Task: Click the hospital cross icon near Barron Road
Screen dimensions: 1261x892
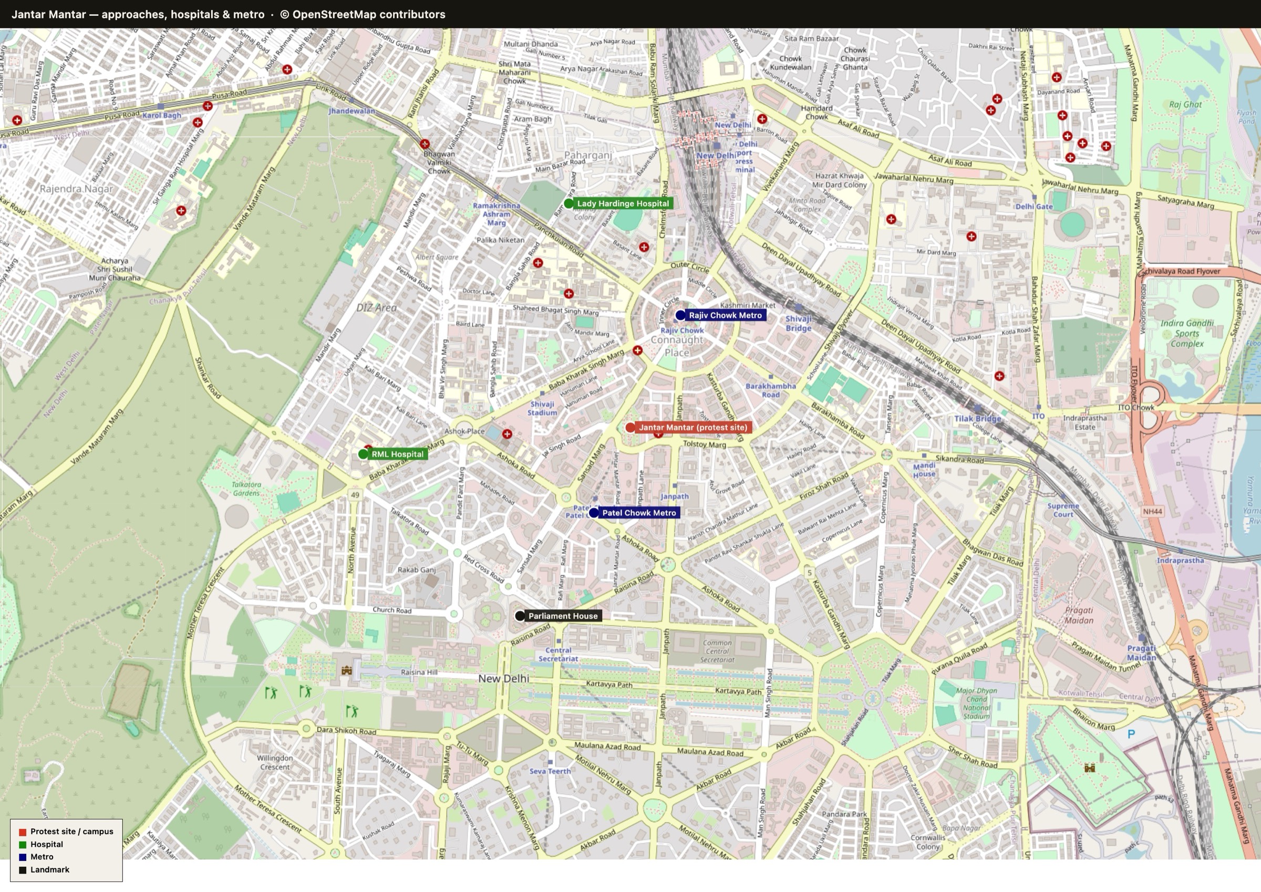Action: [762, 119]
